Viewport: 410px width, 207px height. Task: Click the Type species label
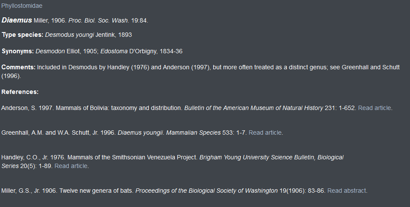coord(22,35)
